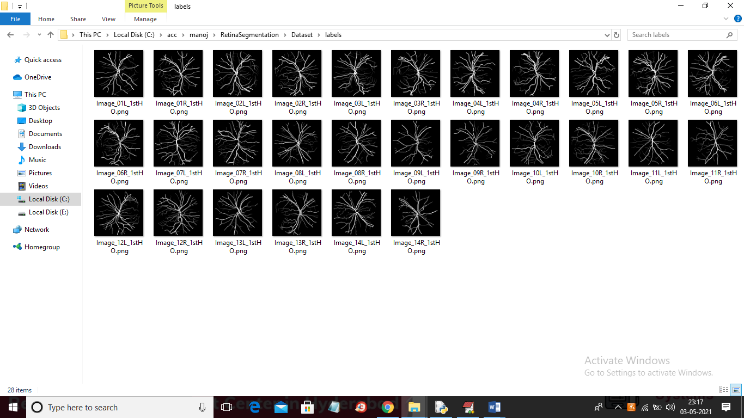Open the address bar history dropdown
This screenshot has width=744, height=418.
(607, 35)
